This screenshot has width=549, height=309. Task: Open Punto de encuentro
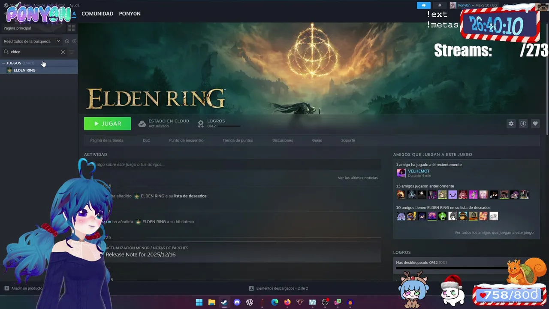(186, 140)
